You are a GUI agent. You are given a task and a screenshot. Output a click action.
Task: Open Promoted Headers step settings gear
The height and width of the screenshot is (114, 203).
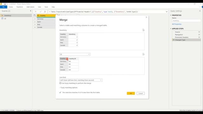point(199,37)
